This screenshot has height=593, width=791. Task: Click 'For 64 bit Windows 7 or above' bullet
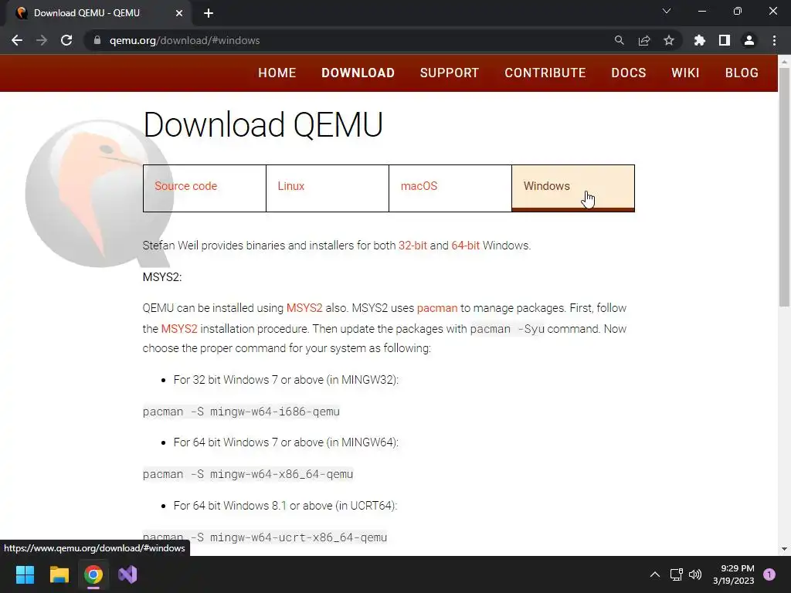point(286,442)
